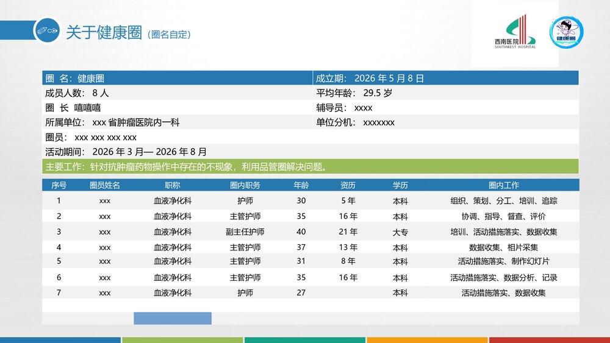
Task: Click 活动措施落实、数据分析、记录 cell
Action: (x=504, y=277)
